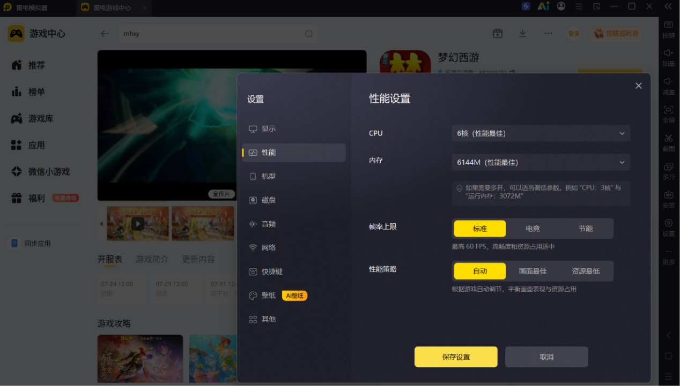Select 标准 frame rate limit

click(480, 229)
